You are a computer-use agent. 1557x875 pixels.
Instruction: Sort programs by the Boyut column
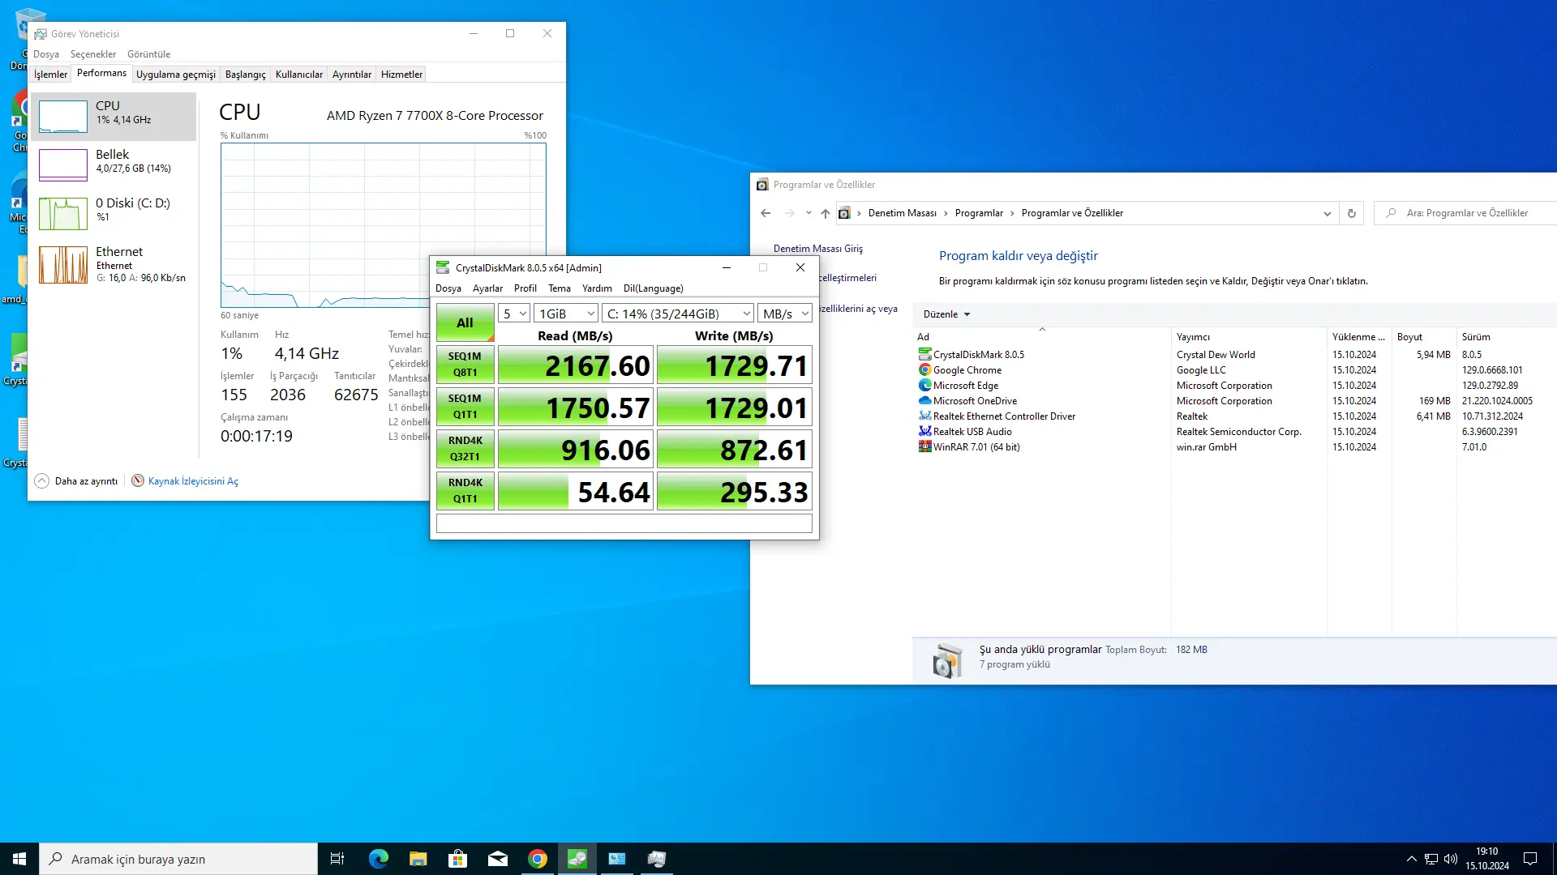pos(1424,337)
